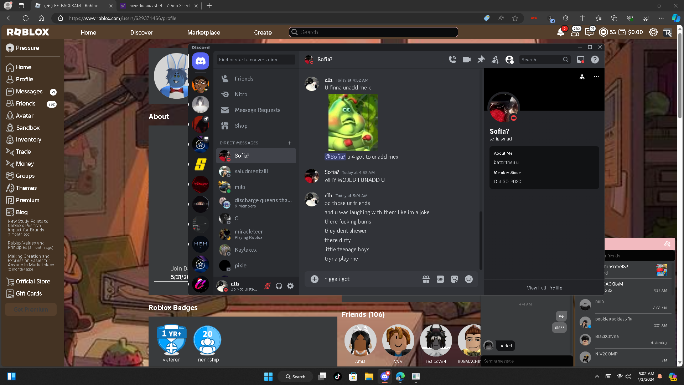The width and height of the screenshot is (684, 385).
Task: Open the miracleteen direct message
Action: (256, 234)
